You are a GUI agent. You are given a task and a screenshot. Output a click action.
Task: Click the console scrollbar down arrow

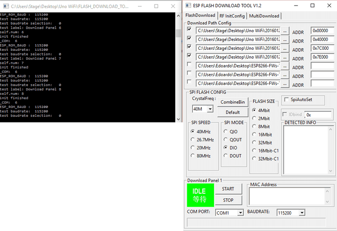tap(178, 119)
